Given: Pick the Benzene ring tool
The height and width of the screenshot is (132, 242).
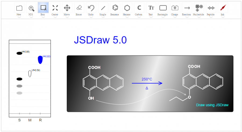Looking at the screenshot, I should click(x=115, y=8).
